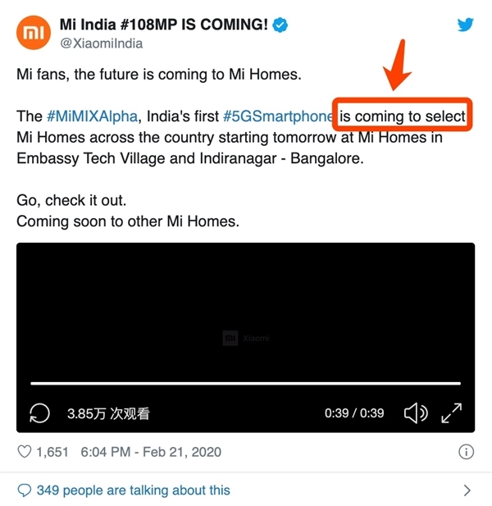Like the tweet with heart icon
492x506 pixels.
click(25, 452)
